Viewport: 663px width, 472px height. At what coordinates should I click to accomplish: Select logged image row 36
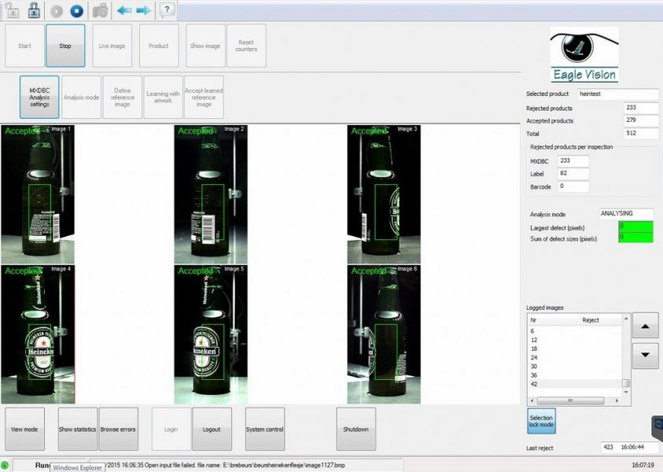[x=575, y=375]
